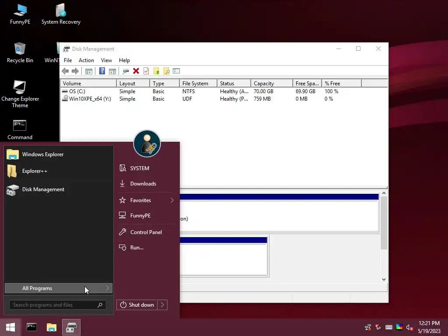Click the UDF file system cell

tap(187, 99)
